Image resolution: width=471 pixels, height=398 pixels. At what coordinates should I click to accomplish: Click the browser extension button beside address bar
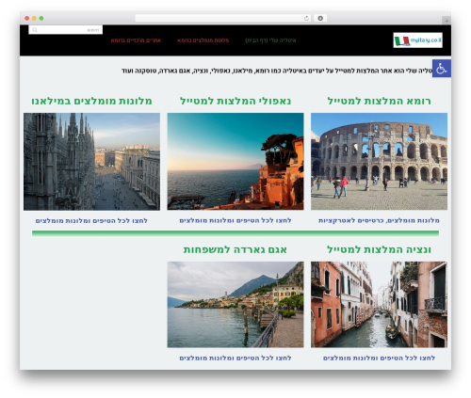point(320,19)
